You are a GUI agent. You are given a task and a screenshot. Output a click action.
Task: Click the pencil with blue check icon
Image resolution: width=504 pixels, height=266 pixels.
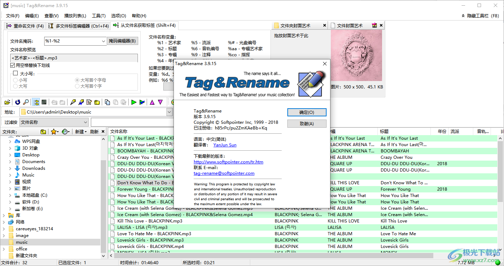81,102
